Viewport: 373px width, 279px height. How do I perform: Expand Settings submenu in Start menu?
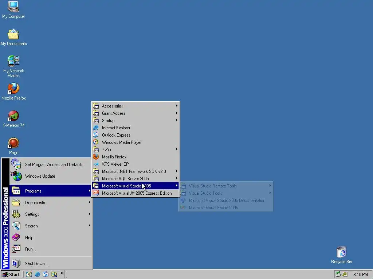(50, 214)
